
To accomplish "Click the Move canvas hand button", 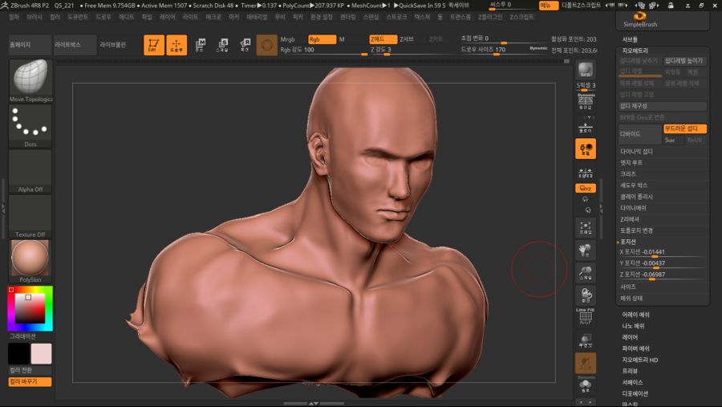I will click(x=586, y=250).
